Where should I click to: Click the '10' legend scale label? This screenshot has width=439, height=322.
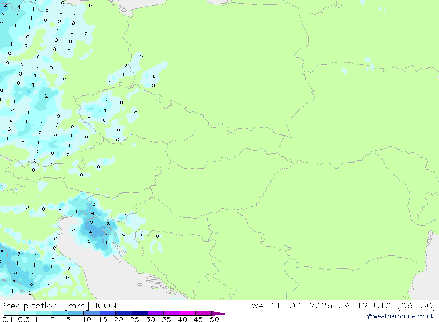[87, 319]
